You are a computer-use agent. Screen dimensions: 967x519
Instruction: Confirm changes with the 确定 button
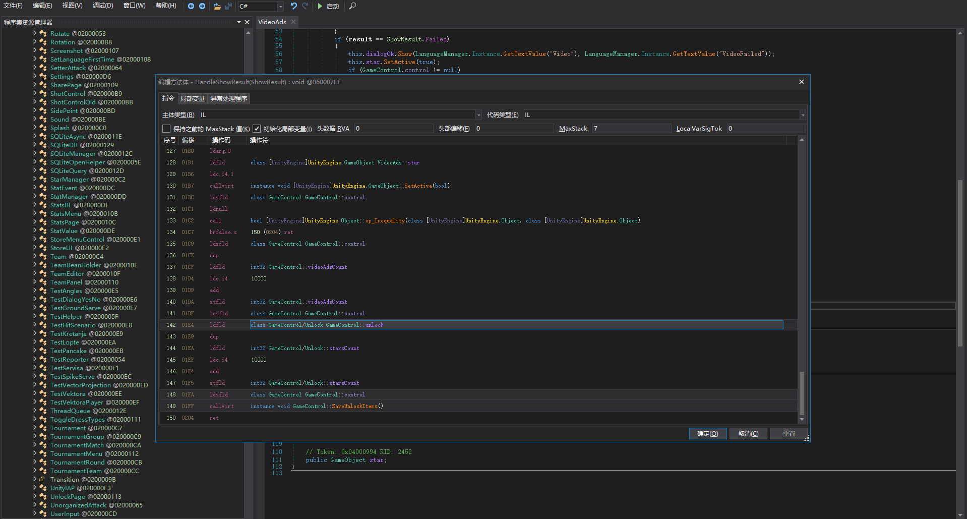click(x=707, y=433)
